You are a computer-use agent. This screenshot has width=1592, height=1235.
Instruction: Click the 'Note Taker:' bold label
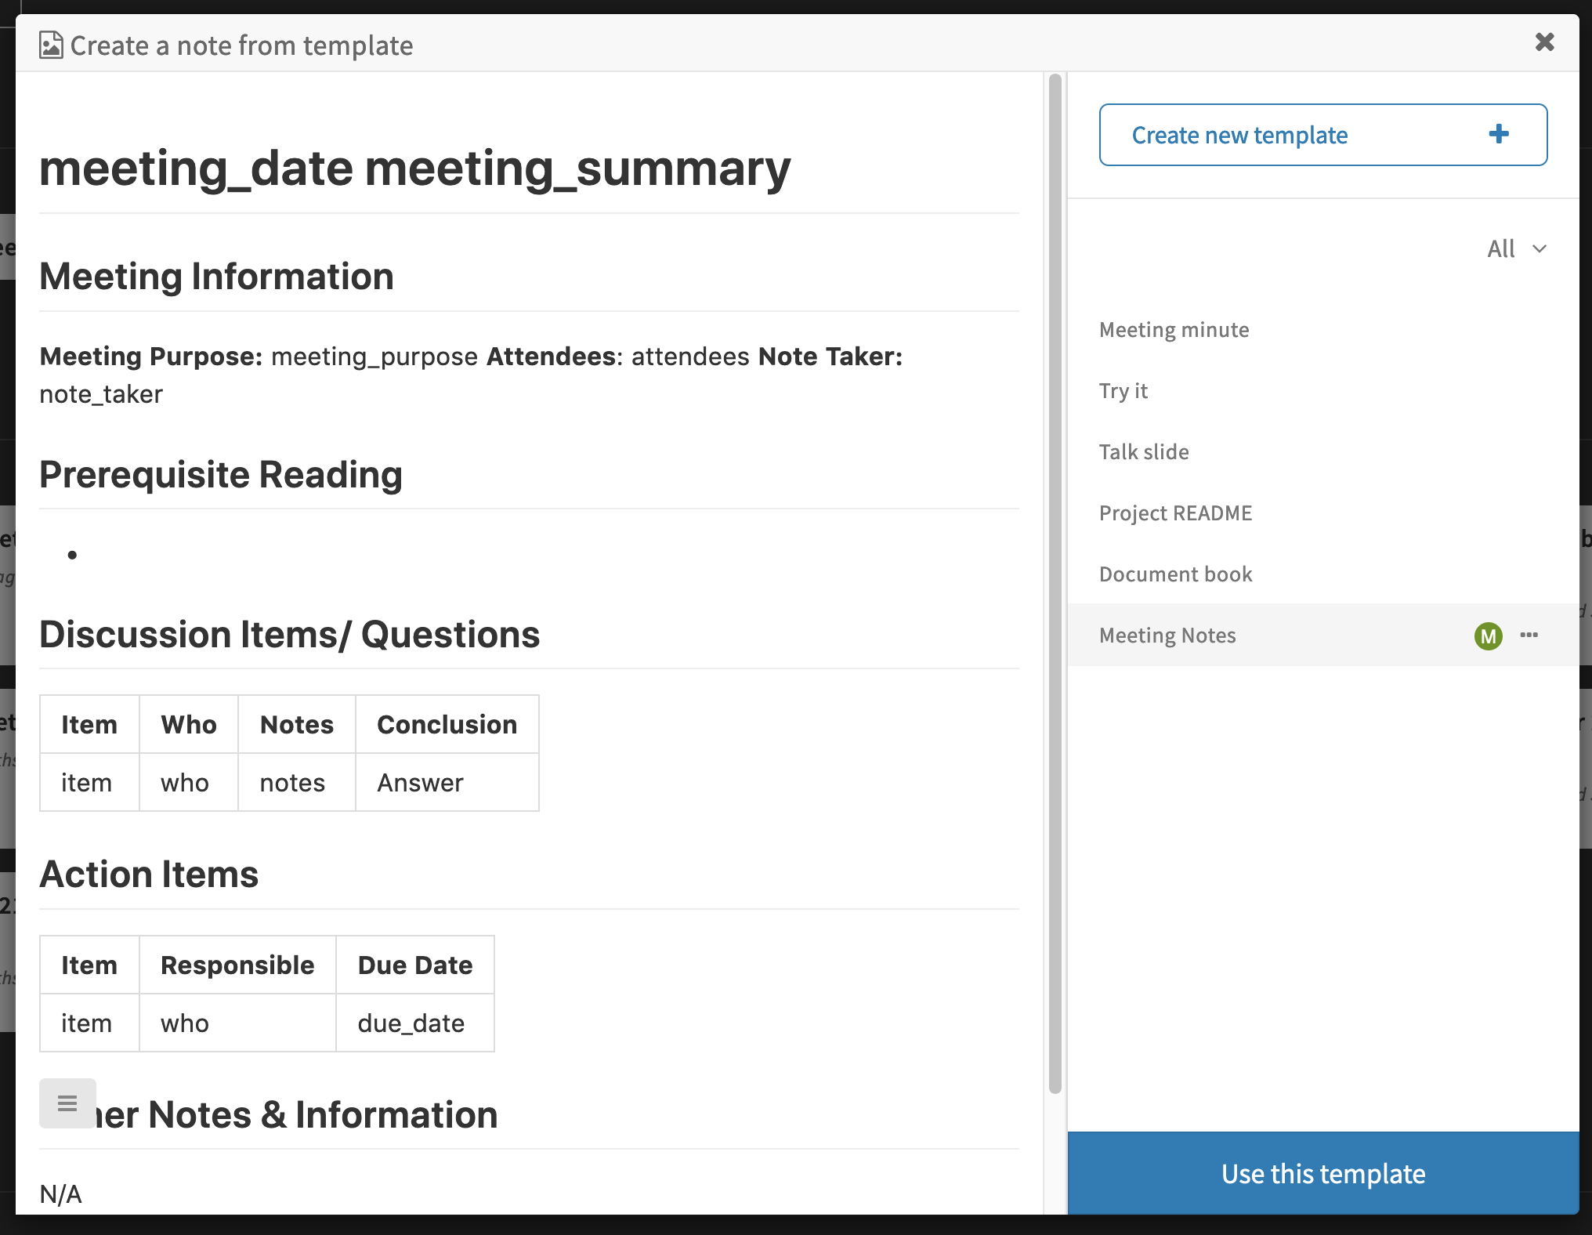tap(830, 357)
